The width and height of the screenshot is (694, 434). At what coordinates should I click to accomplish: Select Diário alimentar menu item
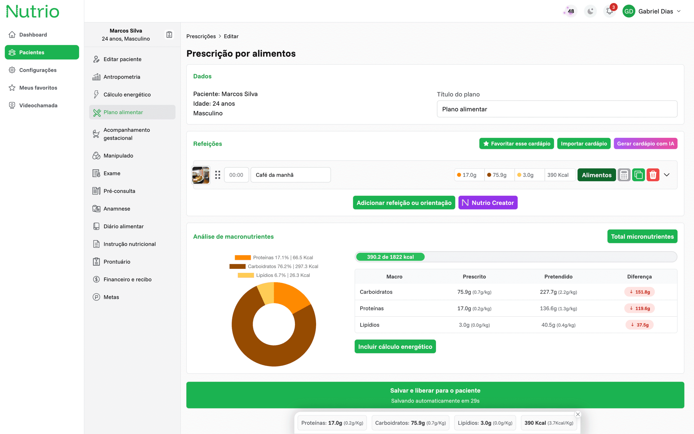click(123, 226)
